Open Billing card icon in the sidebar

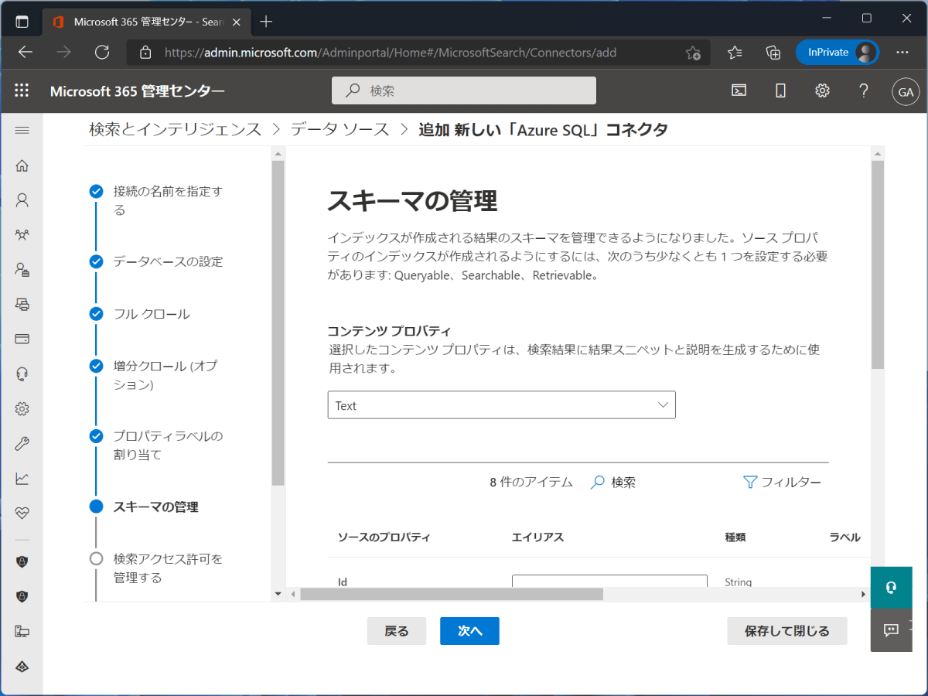(x=22, y=339)
